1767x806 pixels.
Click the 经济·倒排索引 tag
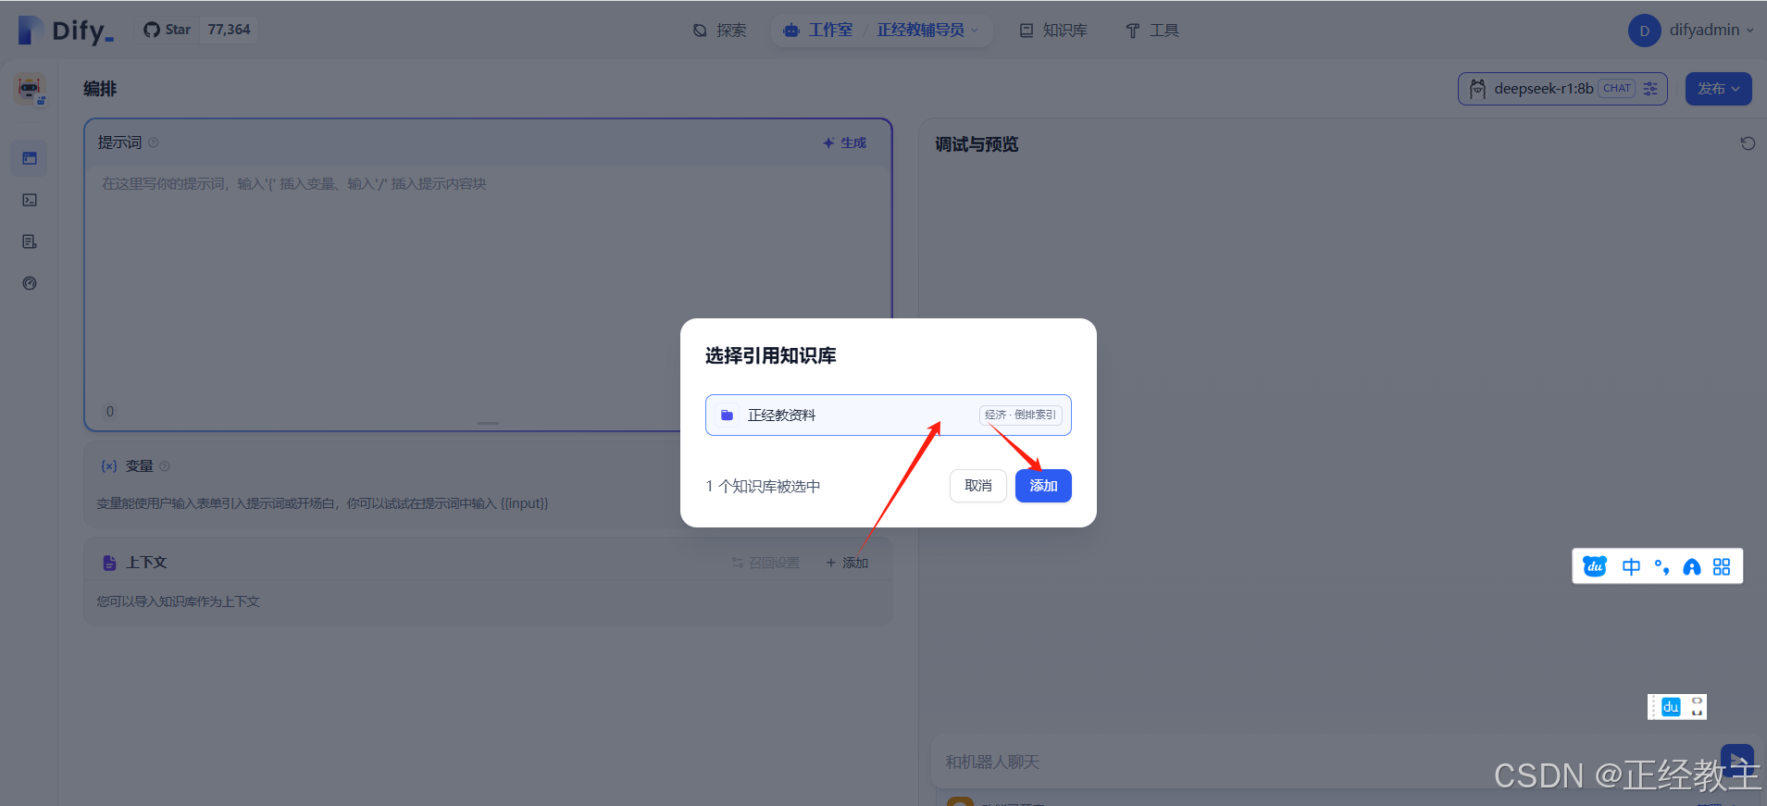[x=1020, y=415]
